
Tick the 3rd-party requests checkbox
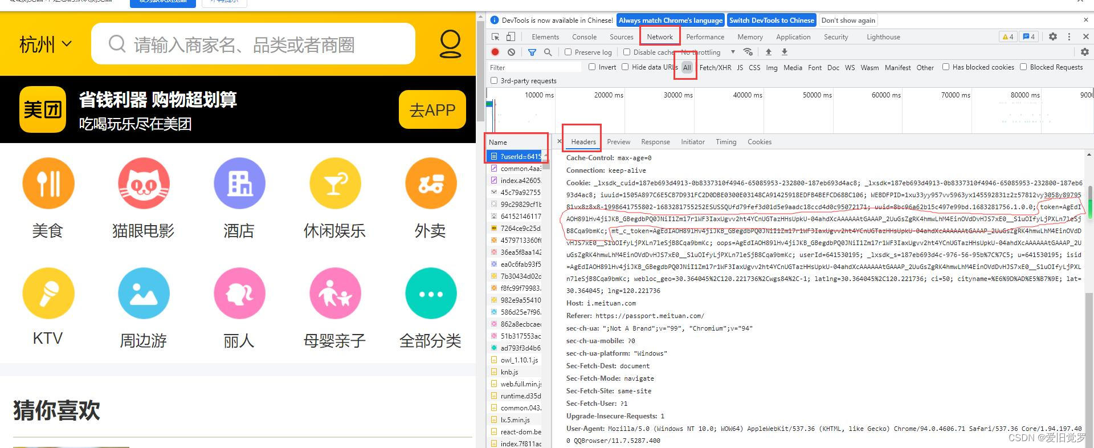pyautogui.click(x=494, y=80)
